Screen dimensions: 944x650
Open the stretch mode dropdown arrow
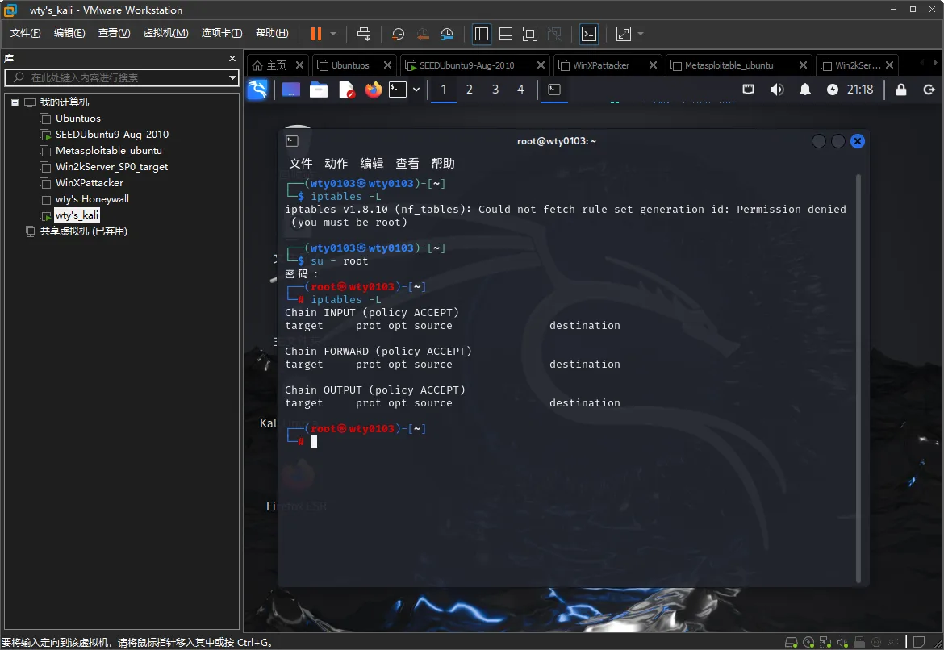[641, 35]
